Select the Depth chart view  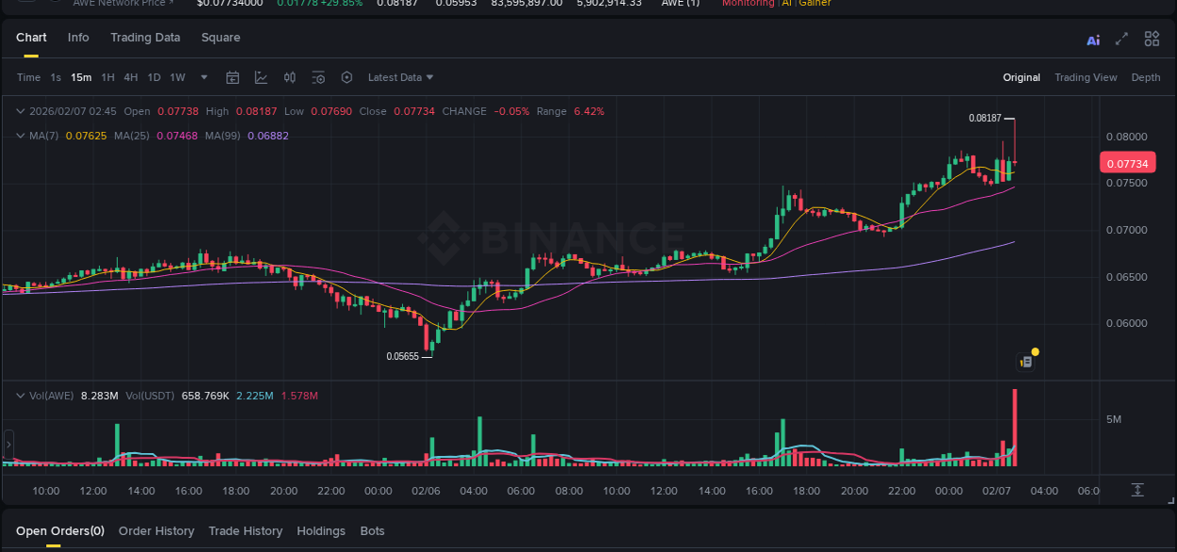pyautogui.click(x=1146, y=77)
